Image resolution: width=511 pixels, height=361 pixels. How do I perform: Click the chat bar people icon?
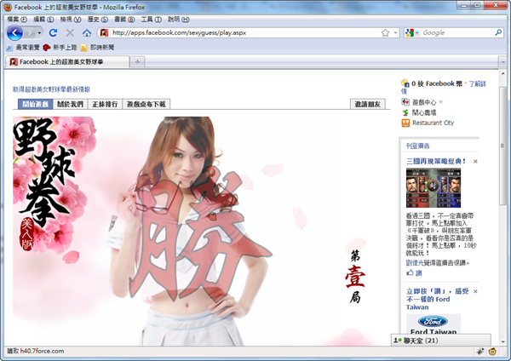tap(398, 341)
